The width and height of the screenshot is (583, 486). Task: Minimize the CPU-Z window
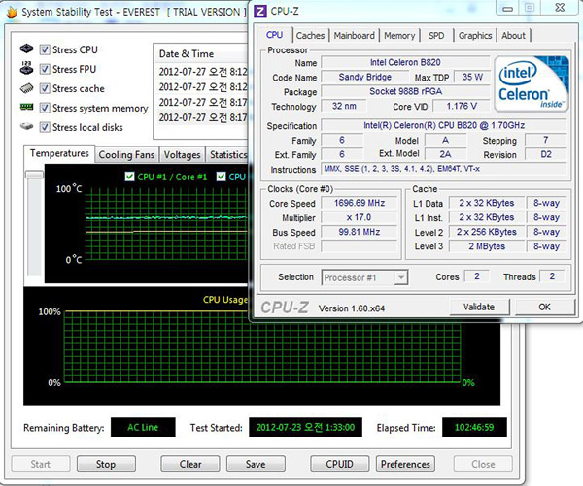coord(508,8)
